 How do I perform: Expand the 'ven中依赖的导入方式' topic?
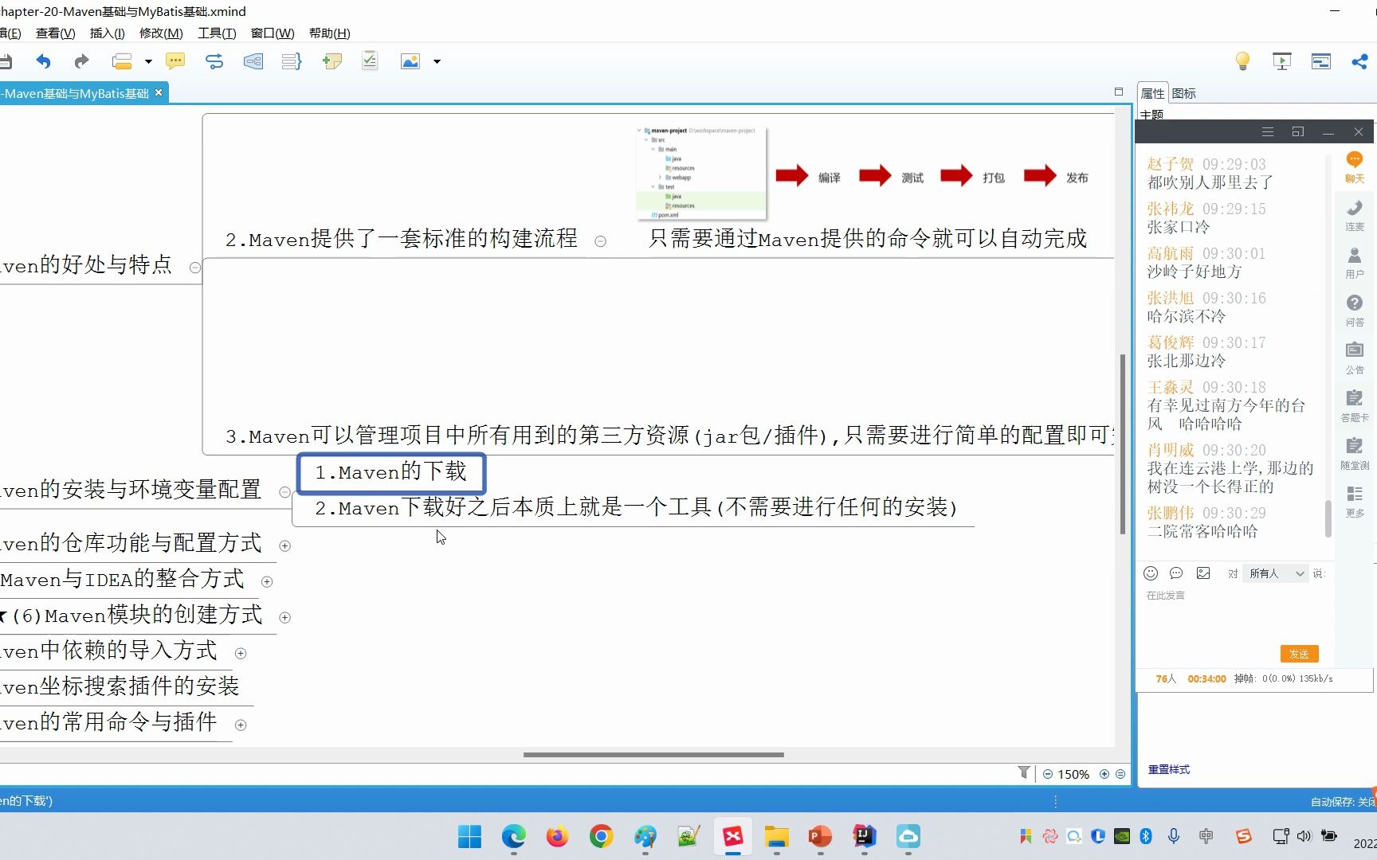tap(241, 653)
